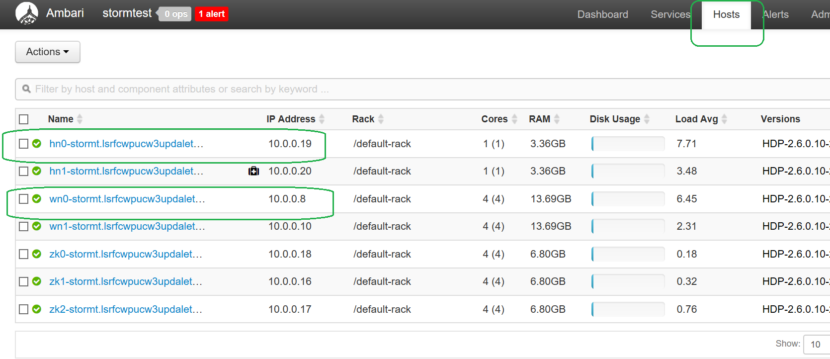Screen dimensions: 830x359
Task: Expand the 0 ops background operations
Action: [176, 14]
